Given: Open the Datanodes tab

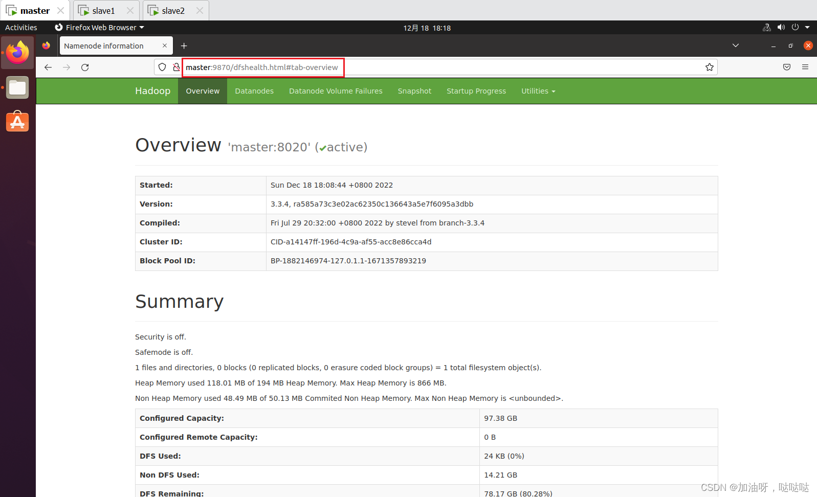Looking at the screenshot, I should click(254, 91).
